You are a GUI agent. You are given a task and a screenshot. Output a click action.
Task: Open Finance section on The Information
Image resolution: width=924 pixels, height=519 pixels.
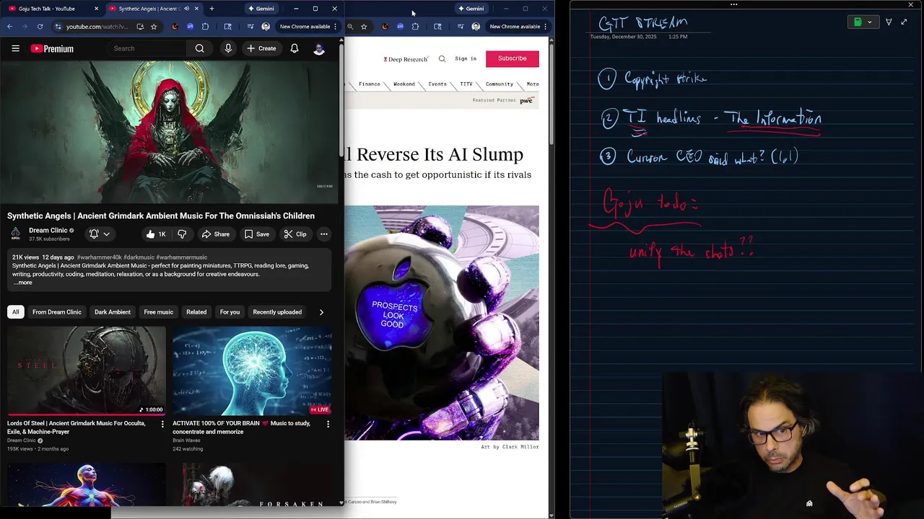point(370,84)
